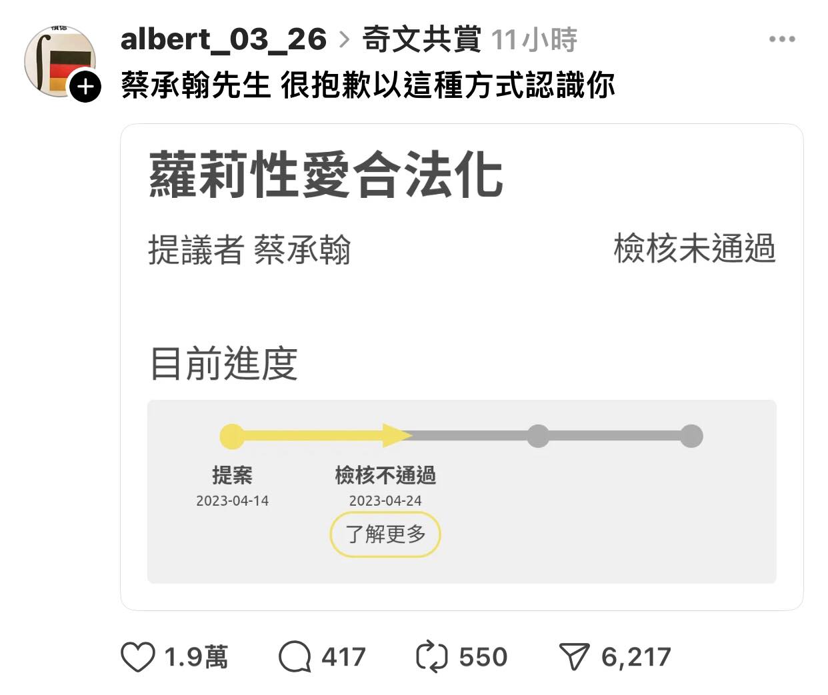Click the 了解更多 button
Screen dimensions: 828x695
[385, 534]
